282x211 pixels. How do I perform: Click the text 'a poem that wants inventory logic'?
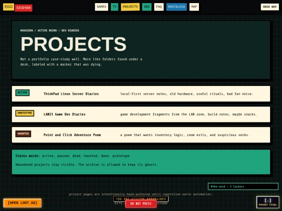152,135
